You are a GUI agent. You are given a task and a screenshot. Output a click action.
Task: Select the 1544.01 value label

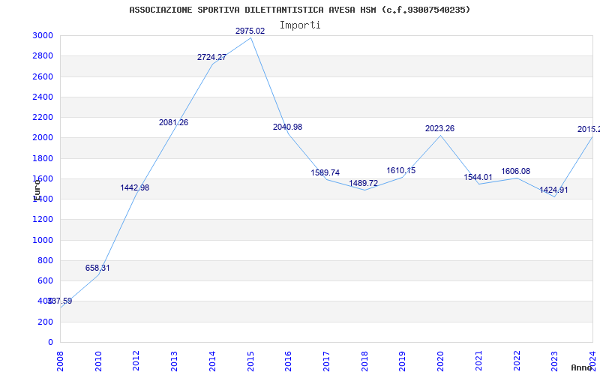(478, 177)
